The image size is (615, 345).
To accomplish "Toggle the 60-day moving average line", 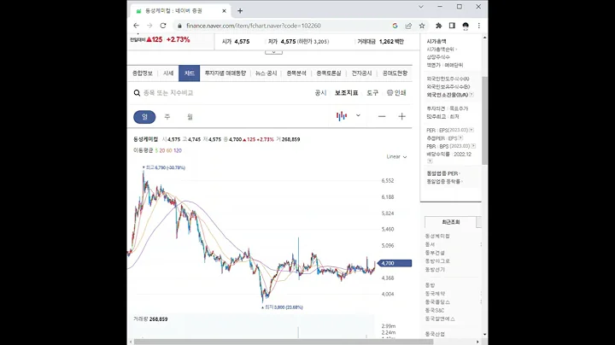I will (169, 150).
